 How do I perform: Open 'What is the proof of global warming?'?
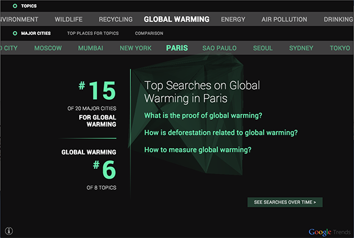(x=203, y=116)
